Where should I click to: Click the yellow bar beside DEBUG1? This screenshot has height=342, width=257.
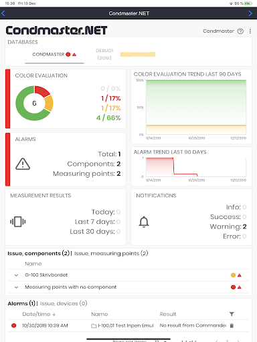pyautogui.click(x=138, y=54)
